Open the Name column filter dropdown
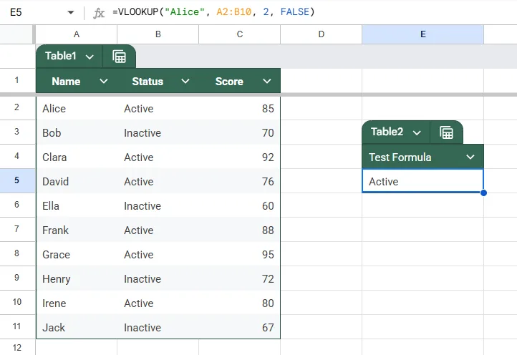This screenshot has width=517, height=355. coord(104,81)
